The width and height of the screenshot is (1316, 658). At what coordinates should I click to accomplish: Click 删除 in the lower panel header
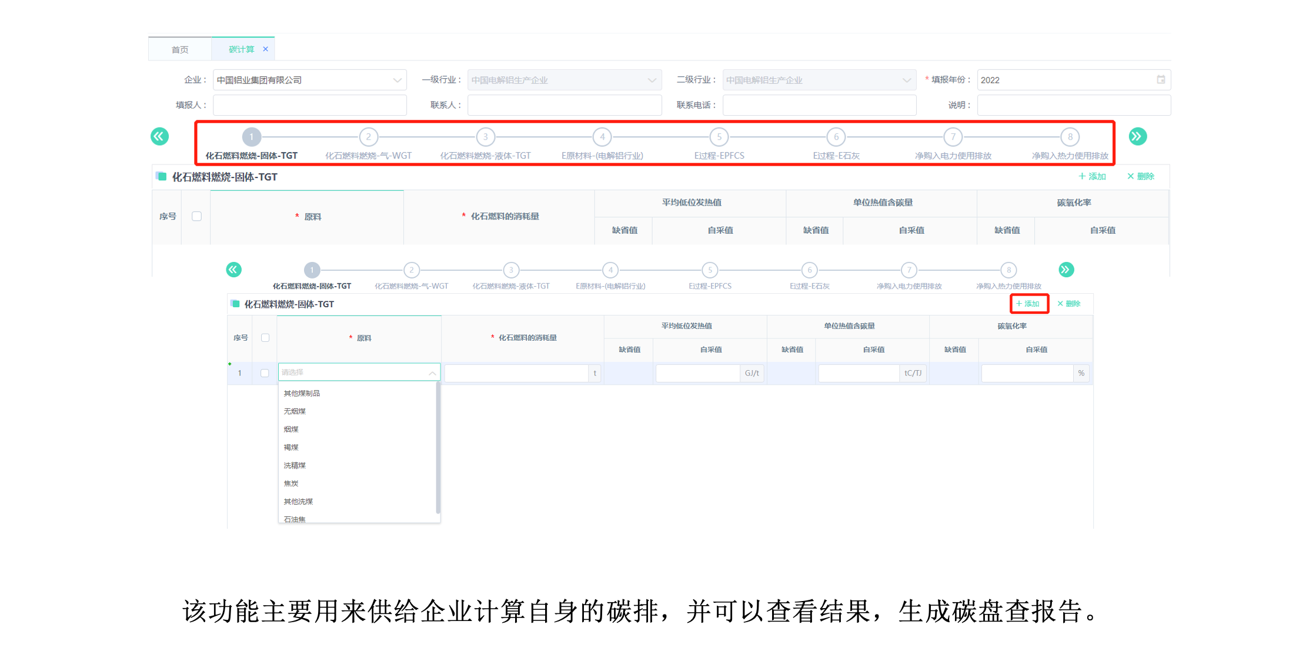coord(1069,304)
